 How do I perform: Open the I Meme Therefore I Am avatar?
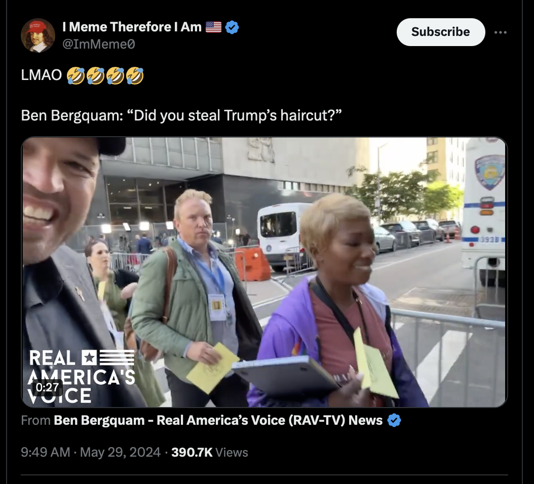pyautogui.click(x=38, y=35)
